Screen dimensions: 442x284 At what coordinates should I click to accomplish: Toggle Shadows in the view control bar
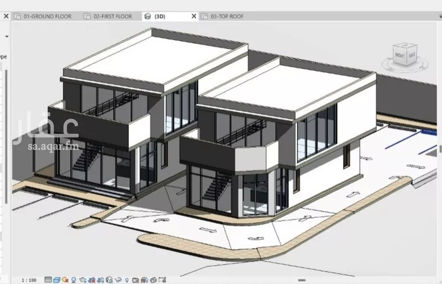click(x=73, y=279)
